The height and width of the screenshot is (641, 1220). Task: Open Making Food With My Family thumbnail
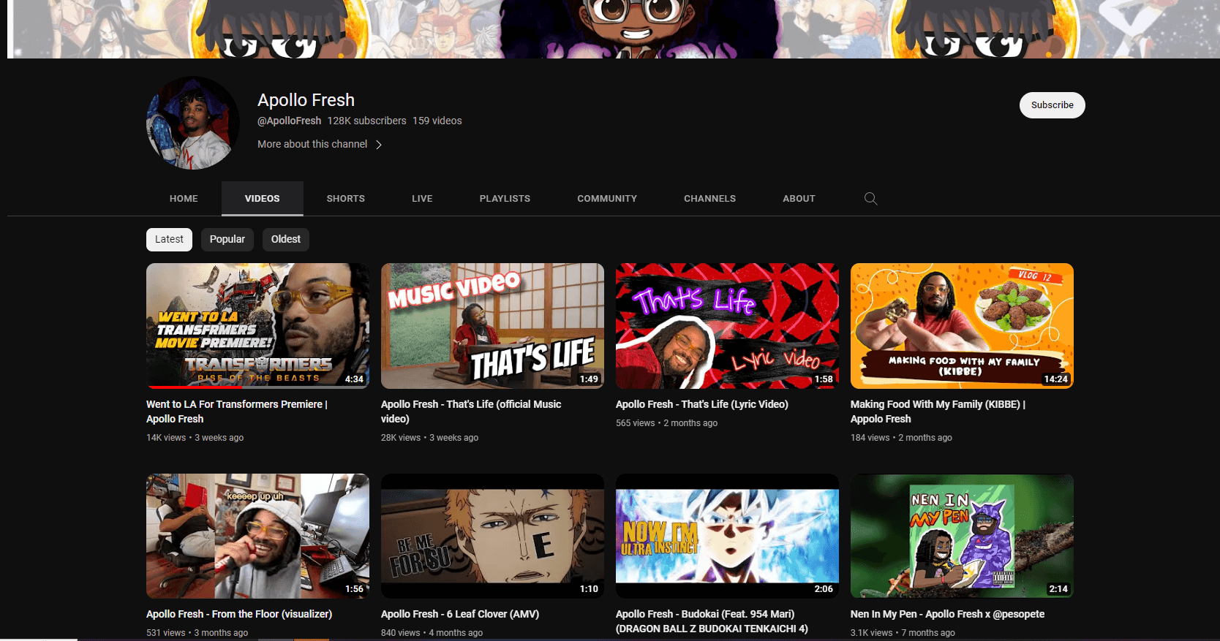(x=962, y=326)
